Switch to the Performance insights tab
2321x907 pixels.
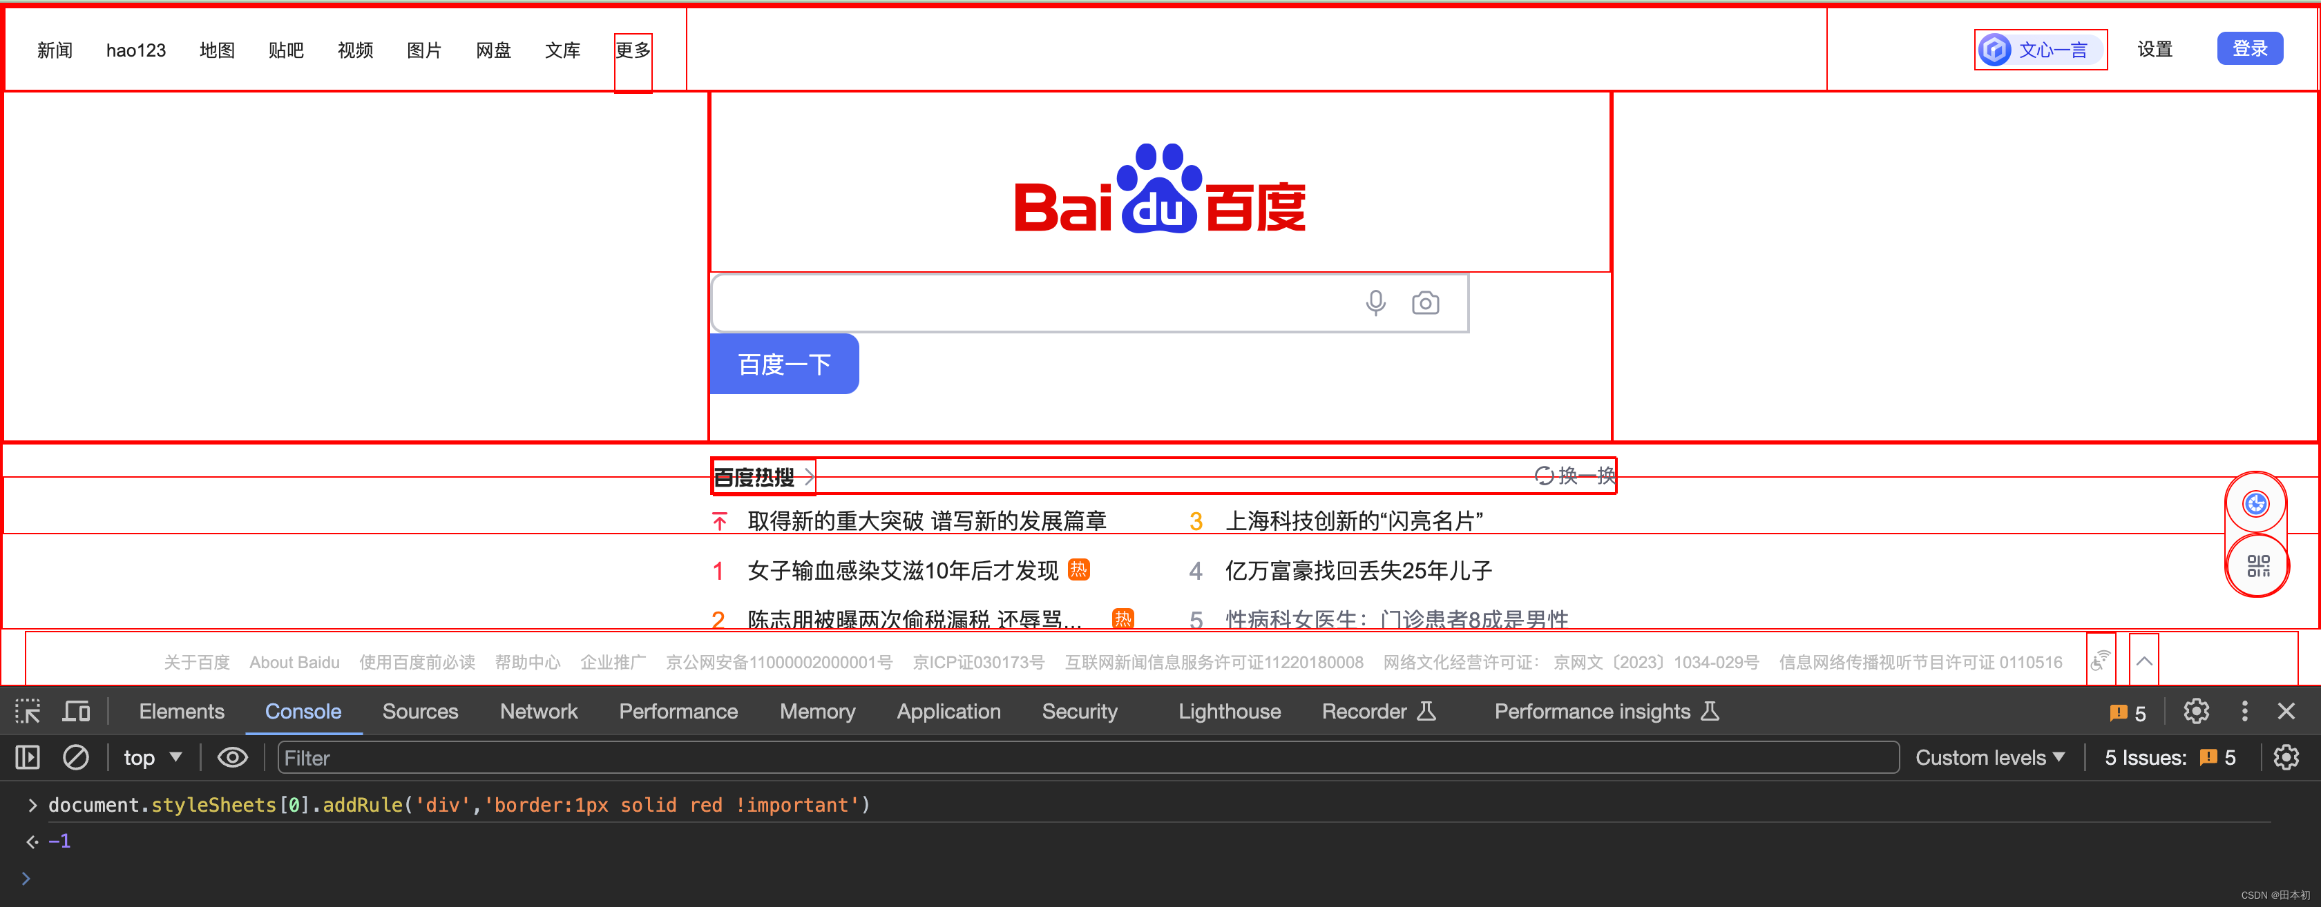click(1607, 712)
